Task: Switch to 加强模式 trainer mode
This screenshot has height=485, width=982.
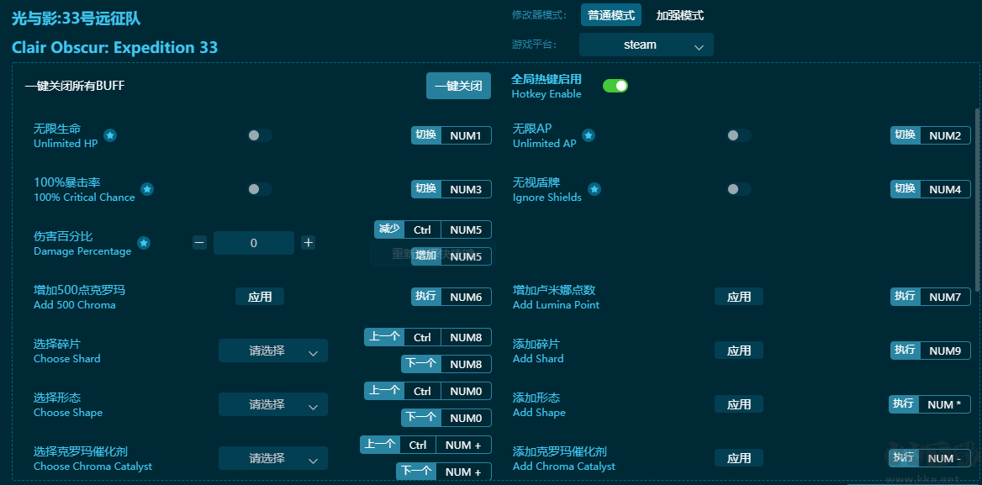Action: point(679,15)
